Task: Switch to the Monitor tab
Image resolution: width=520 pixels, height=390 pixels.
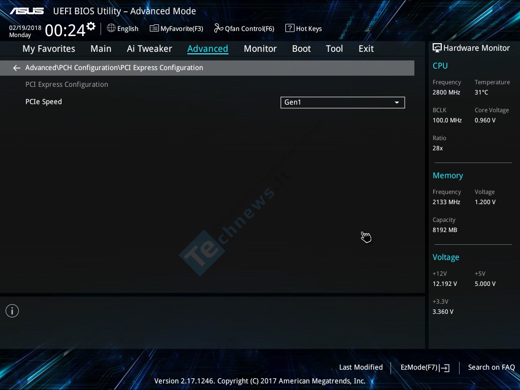Action: 260,49
